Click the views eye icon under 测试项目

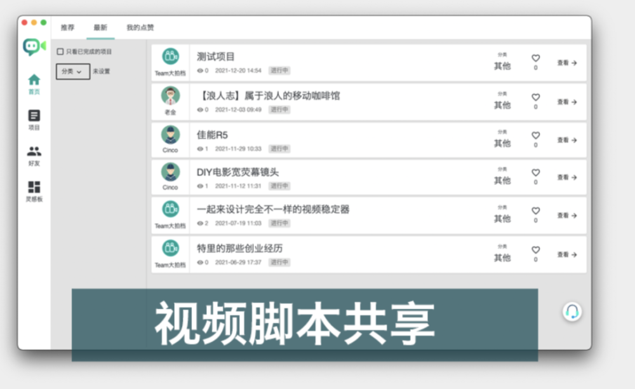[199, 71]
